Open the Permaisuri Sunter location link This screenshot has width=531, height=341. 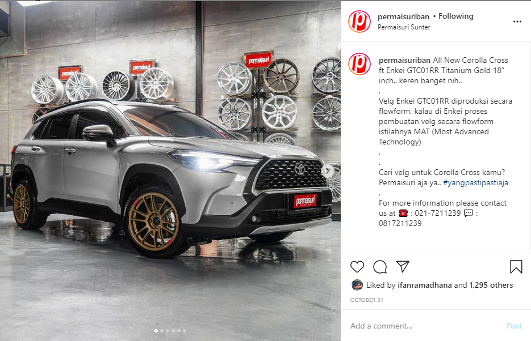point(404,27)
